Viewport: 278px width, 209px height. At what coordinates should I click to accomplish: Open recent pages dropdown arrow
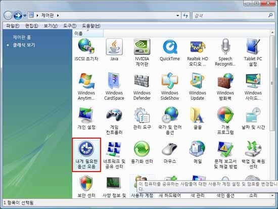(x=25, y=16)
